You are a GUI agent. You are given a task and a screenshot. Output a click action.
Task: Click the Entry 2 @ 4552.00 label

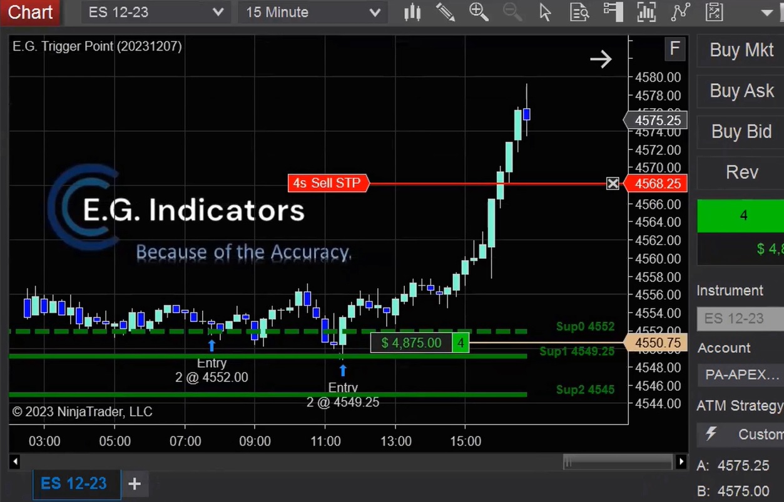211,370
